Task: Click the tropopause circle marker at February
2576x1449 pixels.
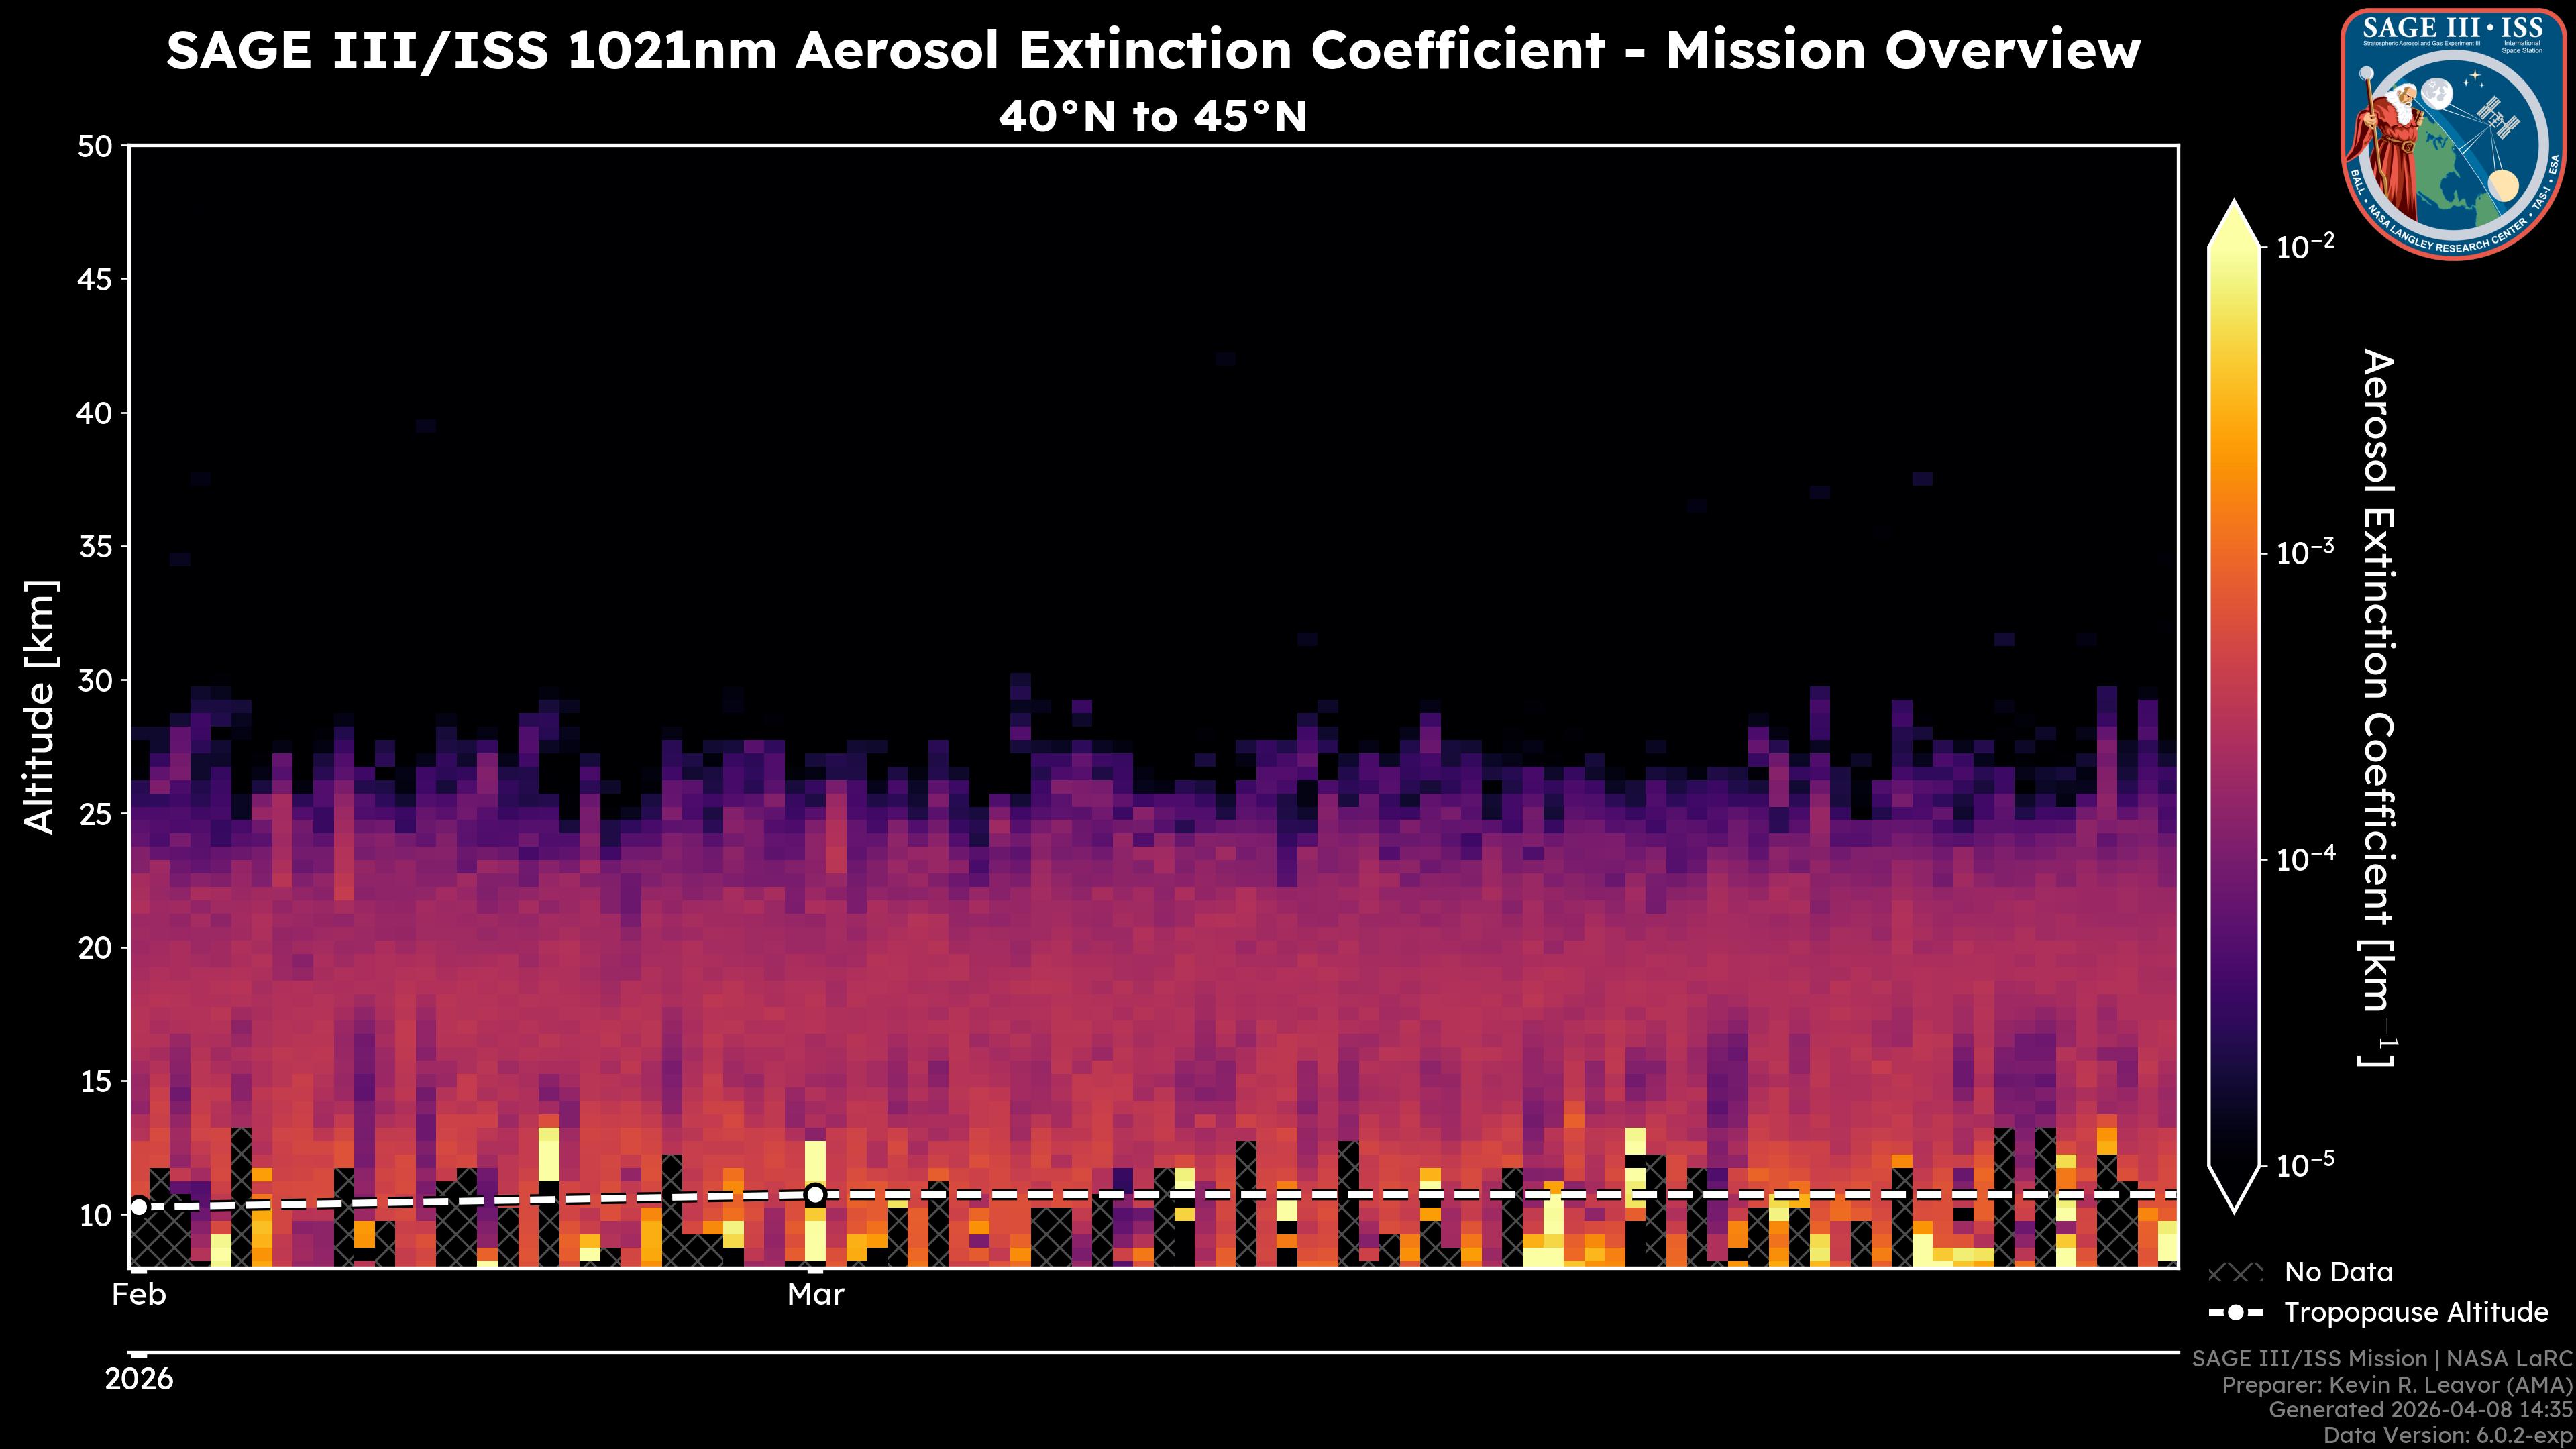Action: (x=139, y=1207)
